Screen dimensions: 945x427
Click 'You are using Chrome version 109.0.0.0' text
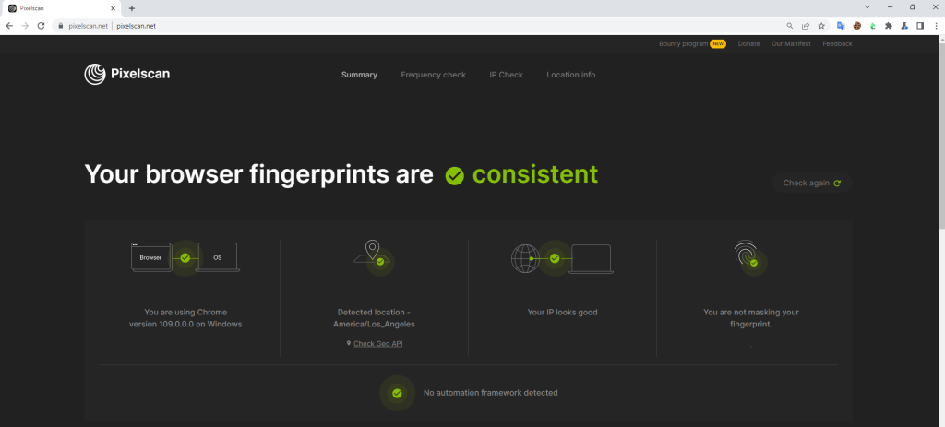coord(185,318)
